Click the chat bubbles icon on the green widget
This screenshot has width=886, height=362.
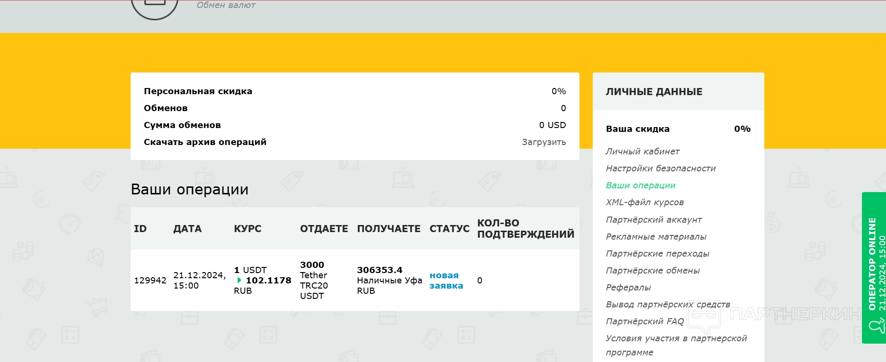pyautogui.click(x=876, y=326)
